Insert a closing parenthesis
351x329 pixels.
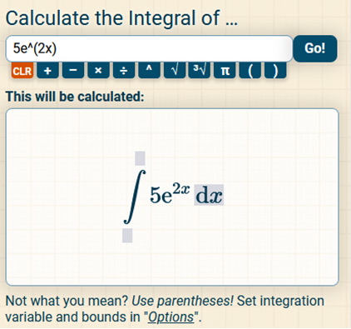[275, 71]
